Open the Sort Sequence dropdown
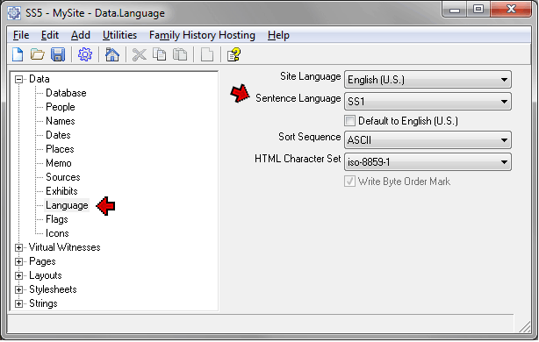Screen dimensions: 539x342 [x=428, y=140]
